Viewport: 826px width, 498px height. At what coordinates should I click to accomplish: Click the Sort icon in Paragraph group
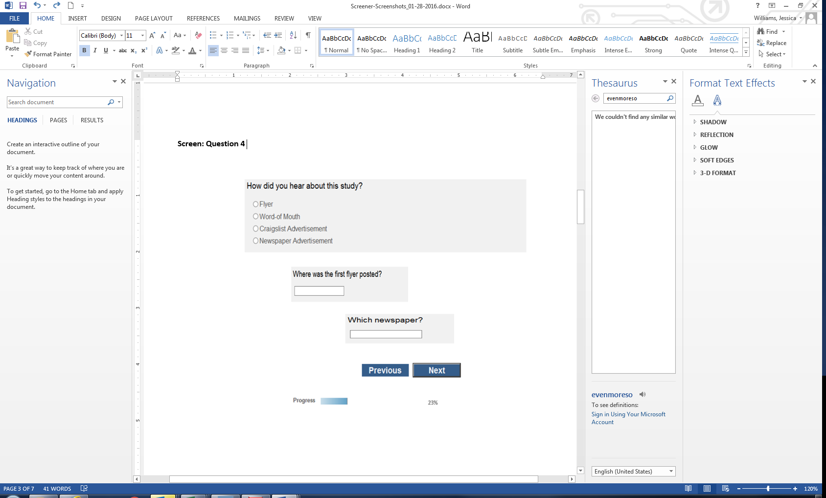pyautogui.click(x=293, y=35)
